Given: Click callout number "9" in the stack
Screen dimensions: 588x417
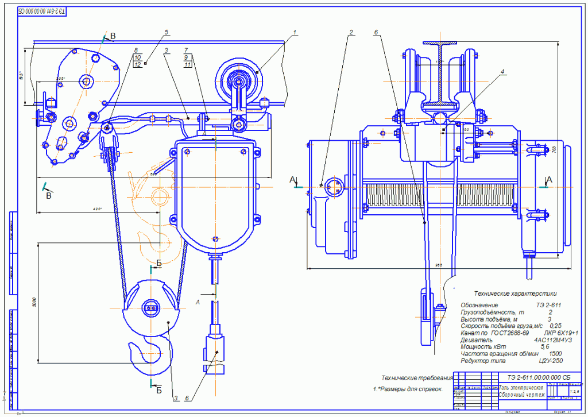Looking at the screenshot, I should (x=185, y=57).
